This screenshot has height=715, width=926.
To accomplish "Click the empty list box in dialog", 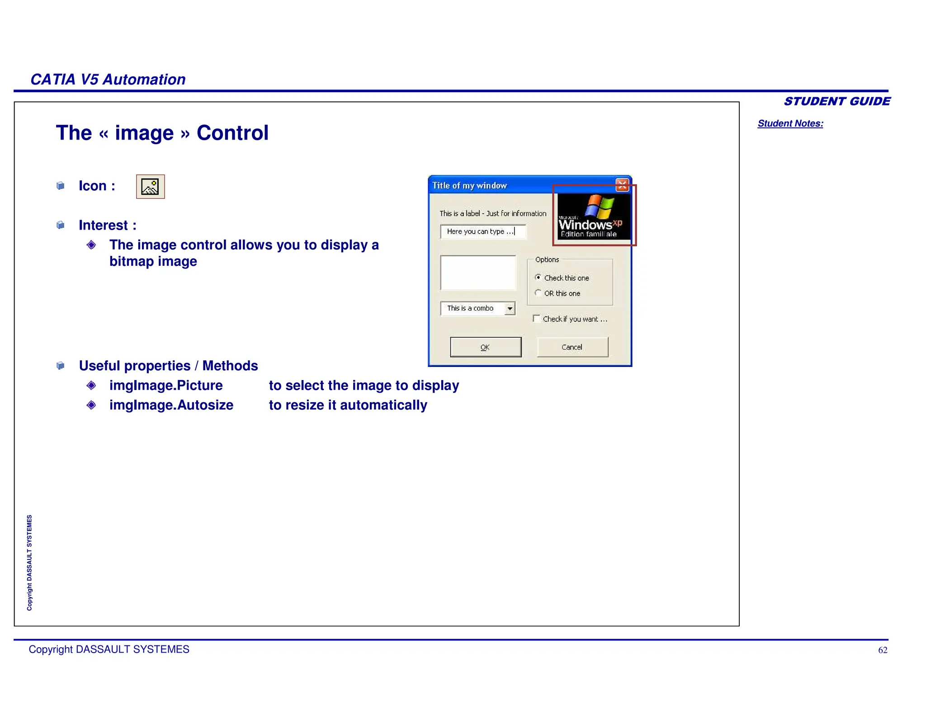I will tap(478, 273).
